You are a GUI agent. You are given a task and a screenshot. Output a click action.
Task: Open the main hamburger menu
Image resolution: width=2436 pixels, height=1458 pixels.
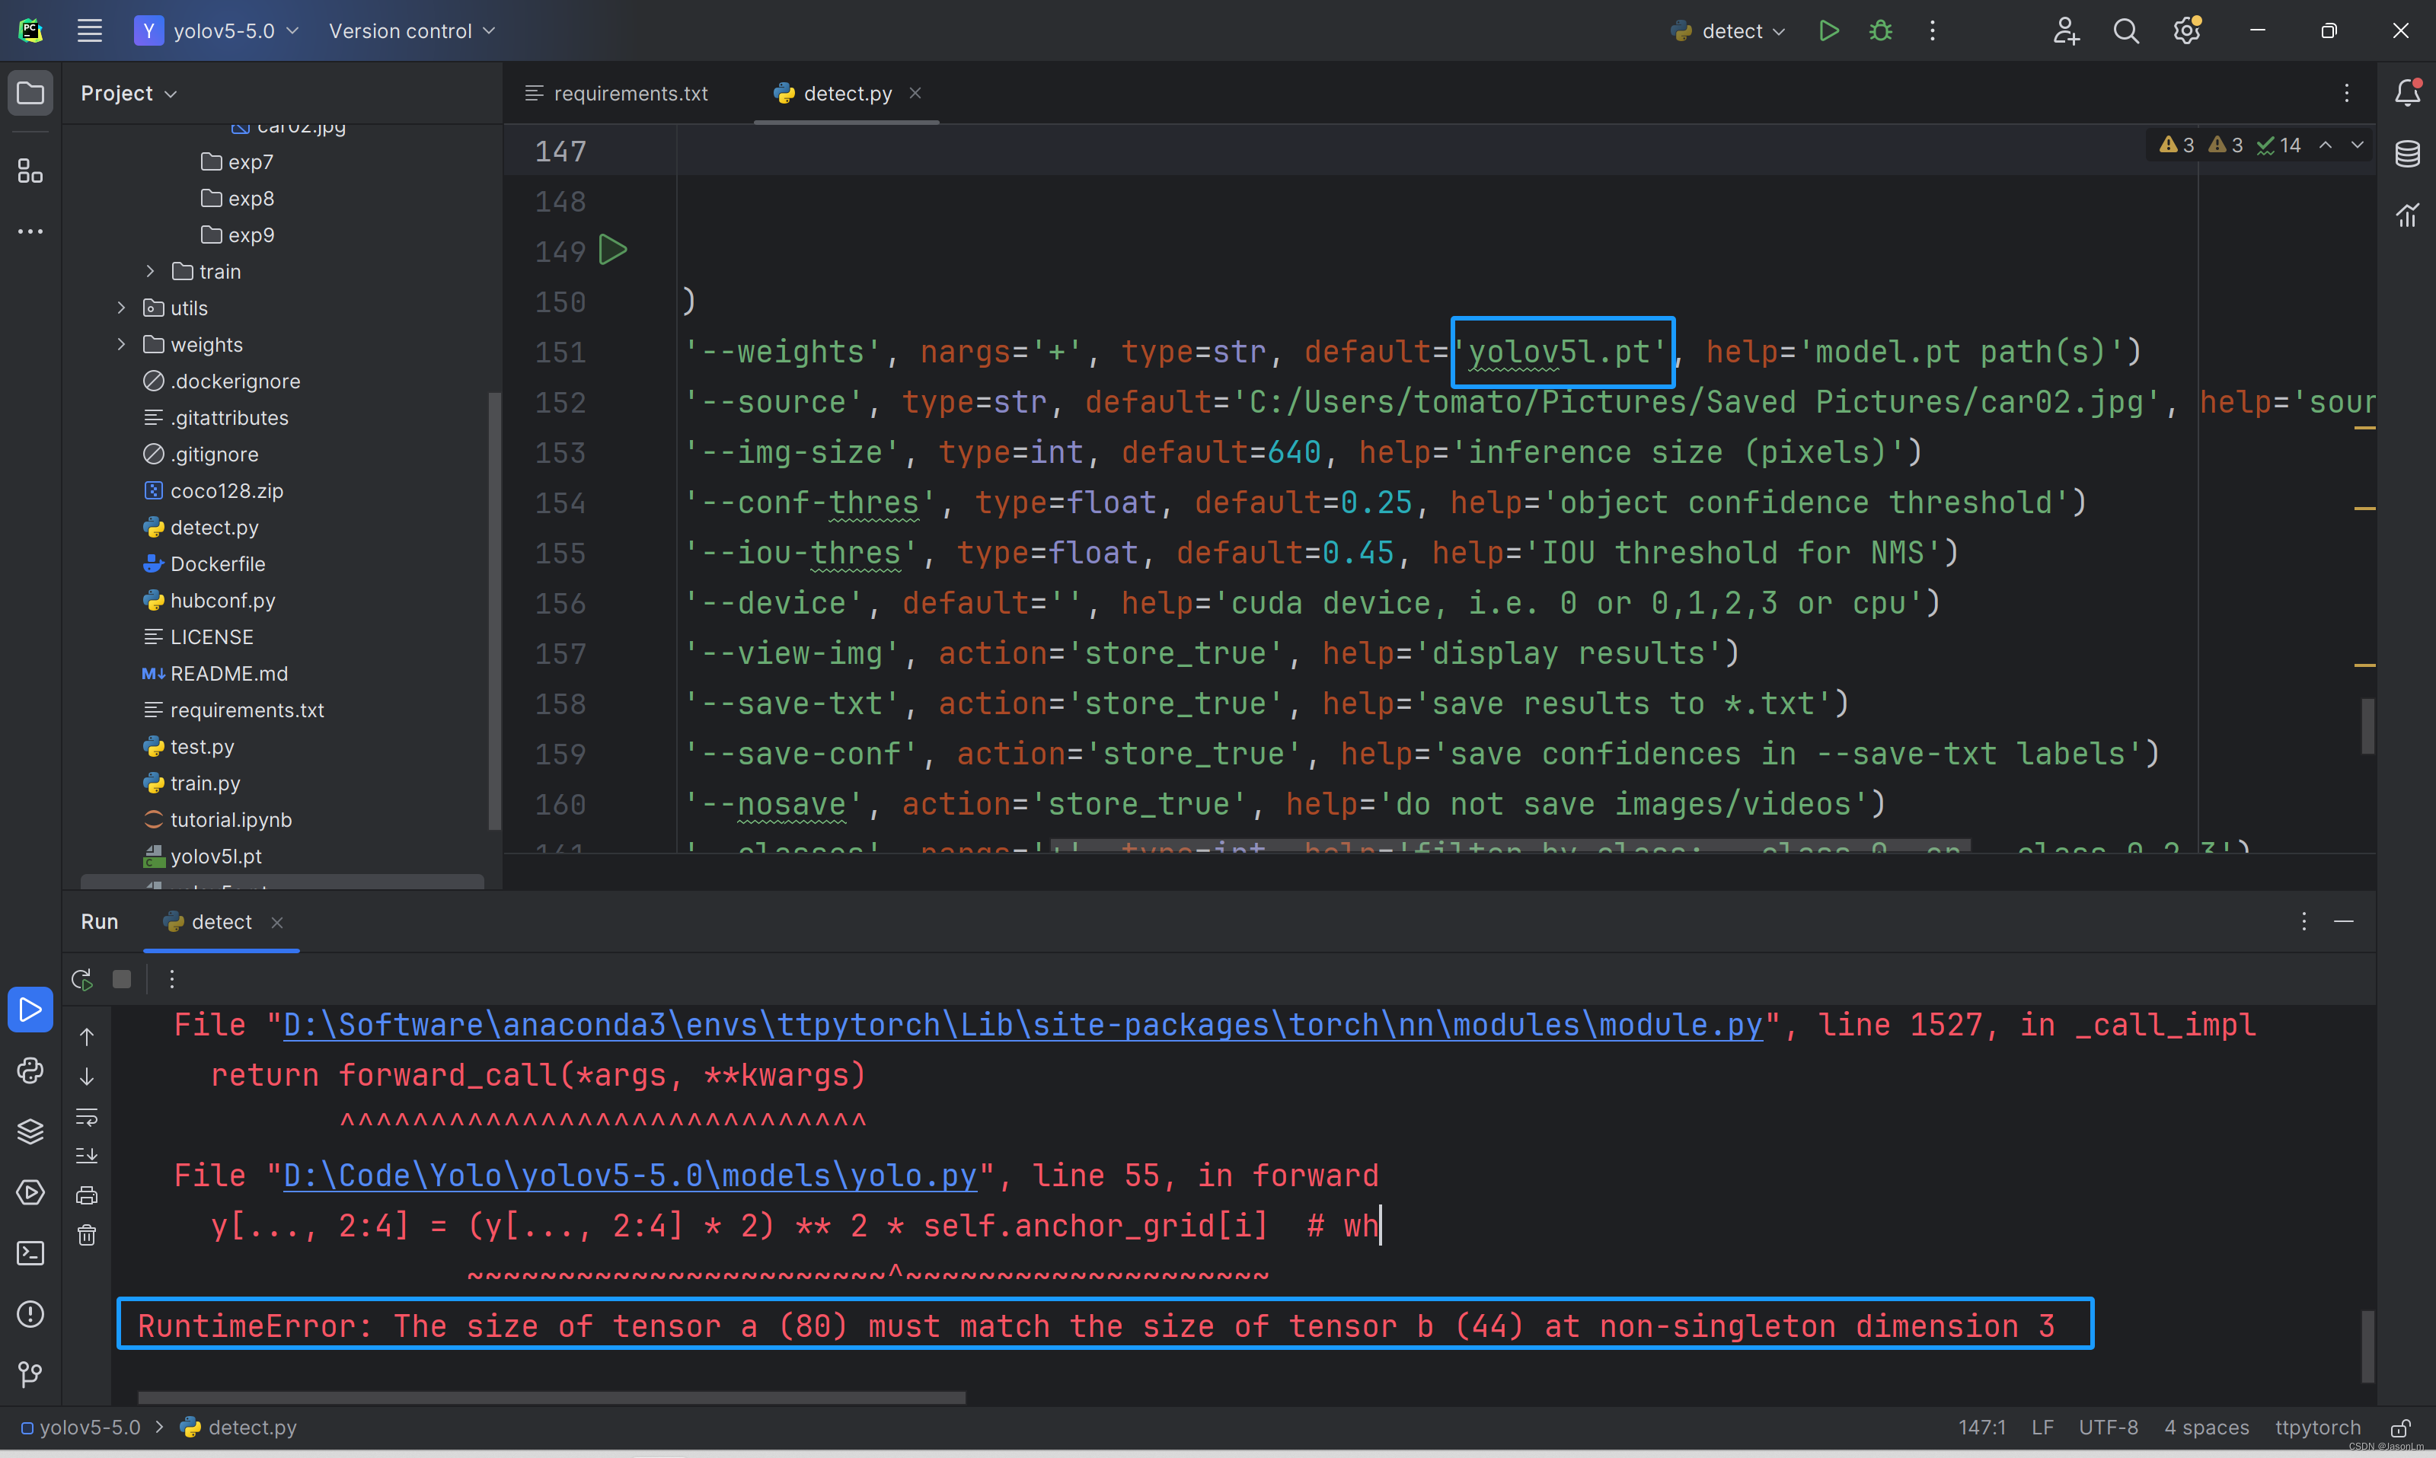tap(89, 30)
